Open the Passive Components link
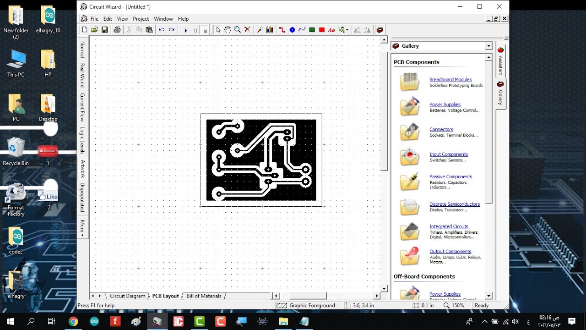This screenshot has width=586, height=330. 451,176
